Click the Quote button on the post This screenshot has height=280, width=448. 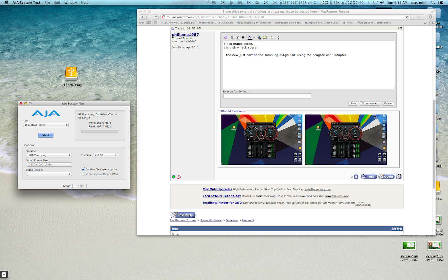pyautogui.click(x=386, y=177)
